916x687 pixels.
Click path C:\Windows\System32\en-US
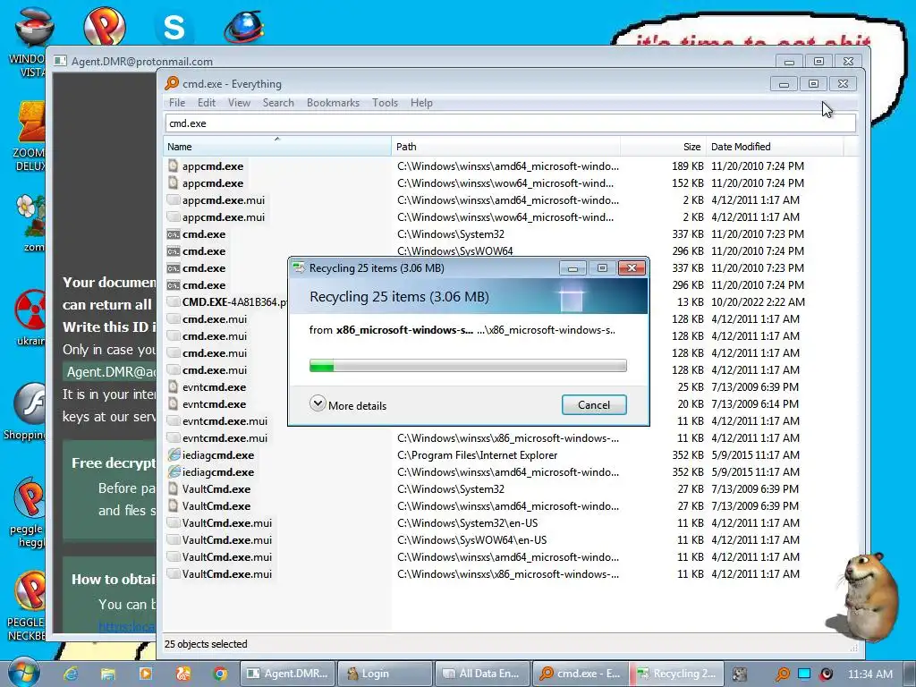[x=467, y=522]
